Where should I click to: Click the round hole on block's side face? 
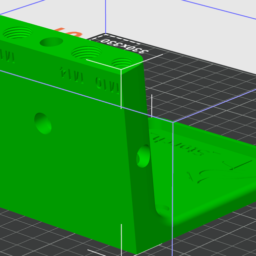tap(143, 156)
